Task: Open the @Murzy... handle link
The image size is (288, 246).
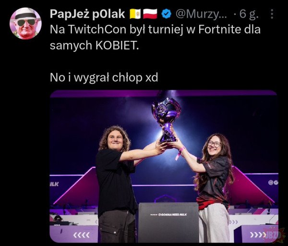Action: pyautogui.click(x=201, y=14)
